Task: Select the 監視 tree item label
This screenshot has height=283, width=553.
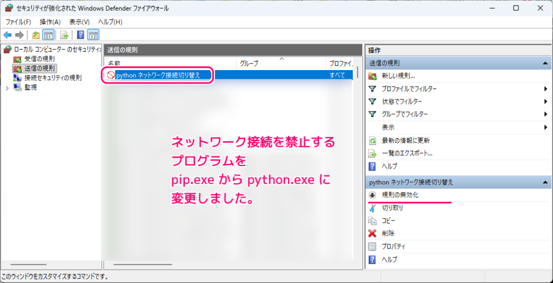Action: click(31, 87)
